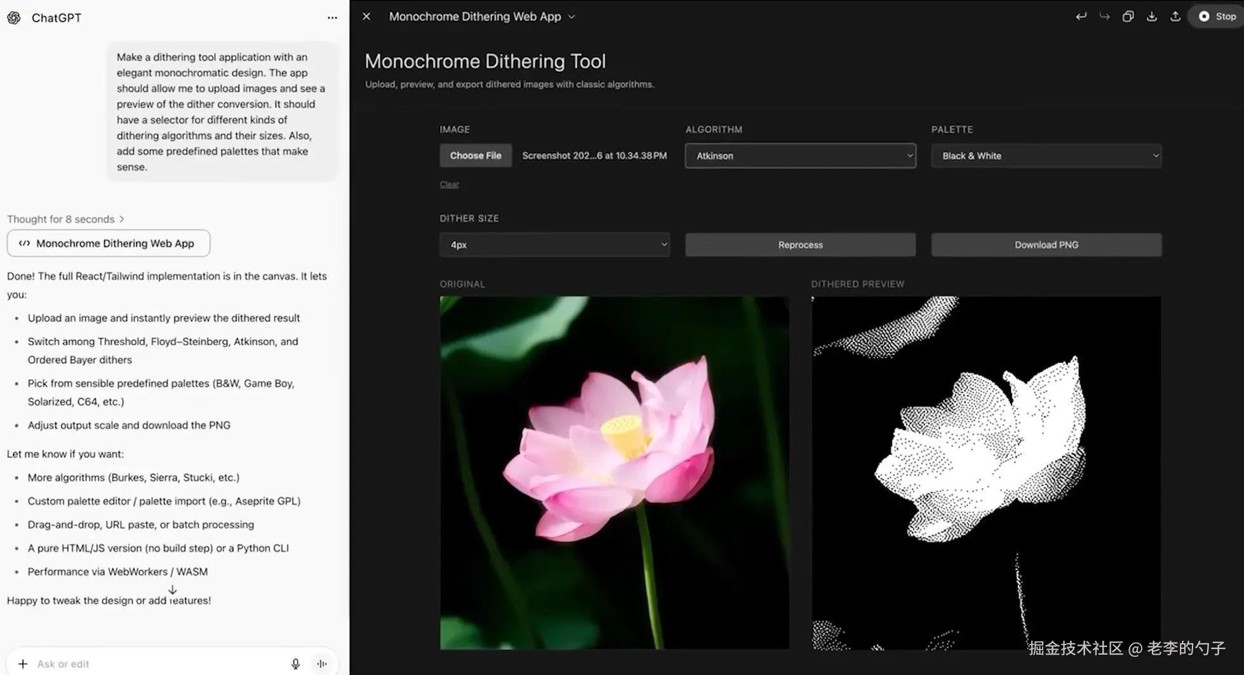Click the Download PNG button
The width and height of the screenshot is (1244, 675).
(1047, 244)
